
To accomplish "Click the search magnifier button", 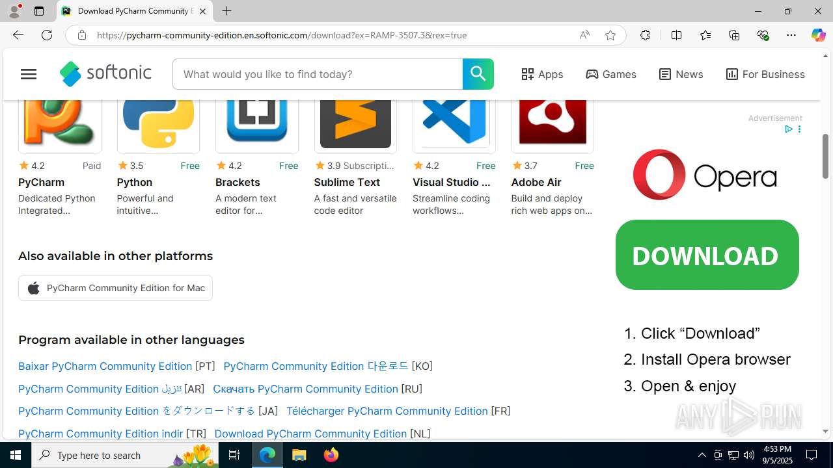I will coord(478,74).
